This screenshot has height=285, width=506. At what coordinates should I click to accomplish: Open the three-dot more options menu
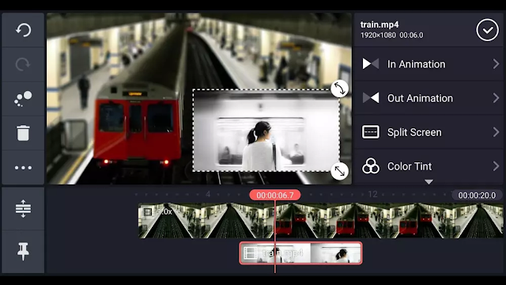pyautogui.click(x=23, y=167)
